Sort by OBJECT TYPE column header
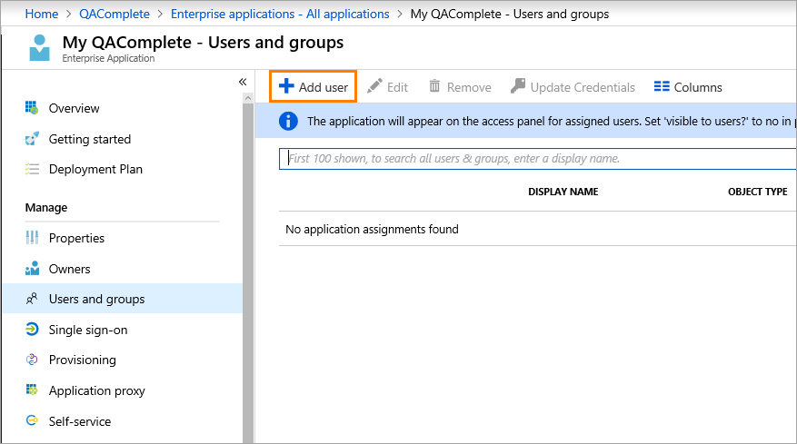The image size is (797, 444). tap(757, 192)
